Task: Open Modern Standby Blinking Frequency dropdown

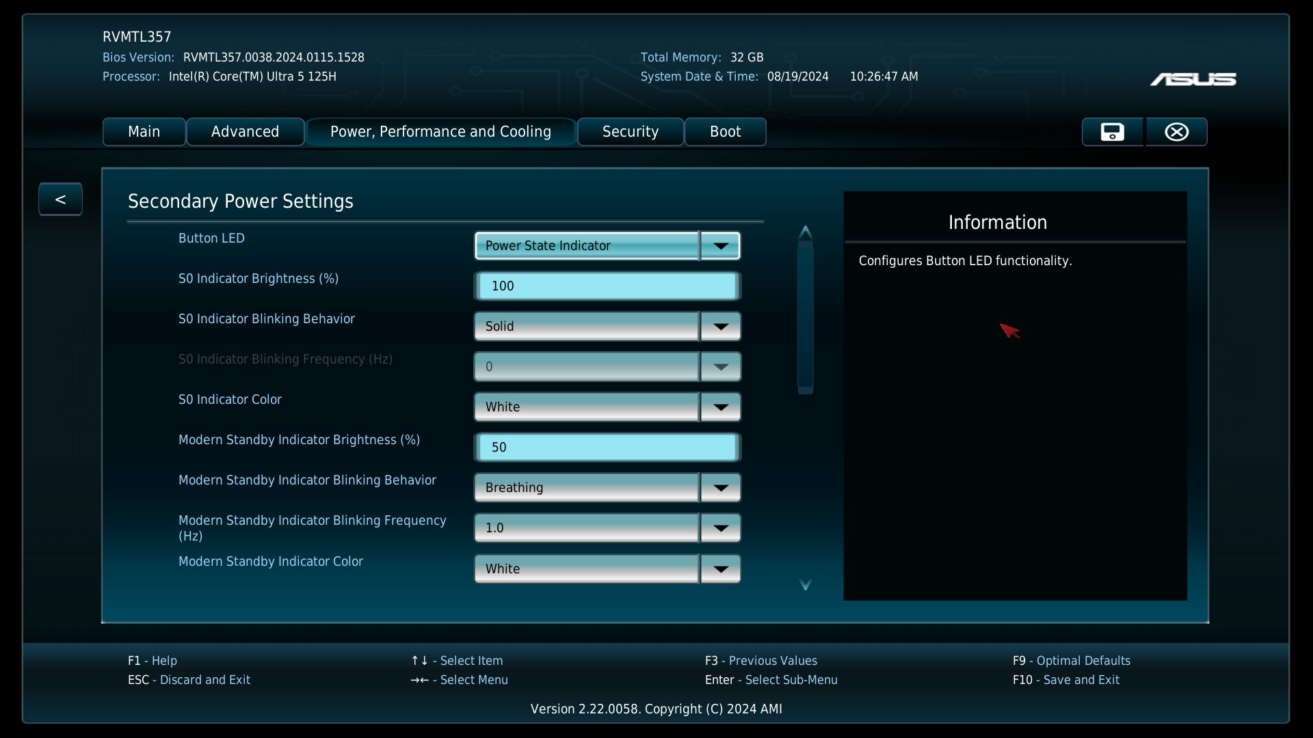Action: pos(720,528)
